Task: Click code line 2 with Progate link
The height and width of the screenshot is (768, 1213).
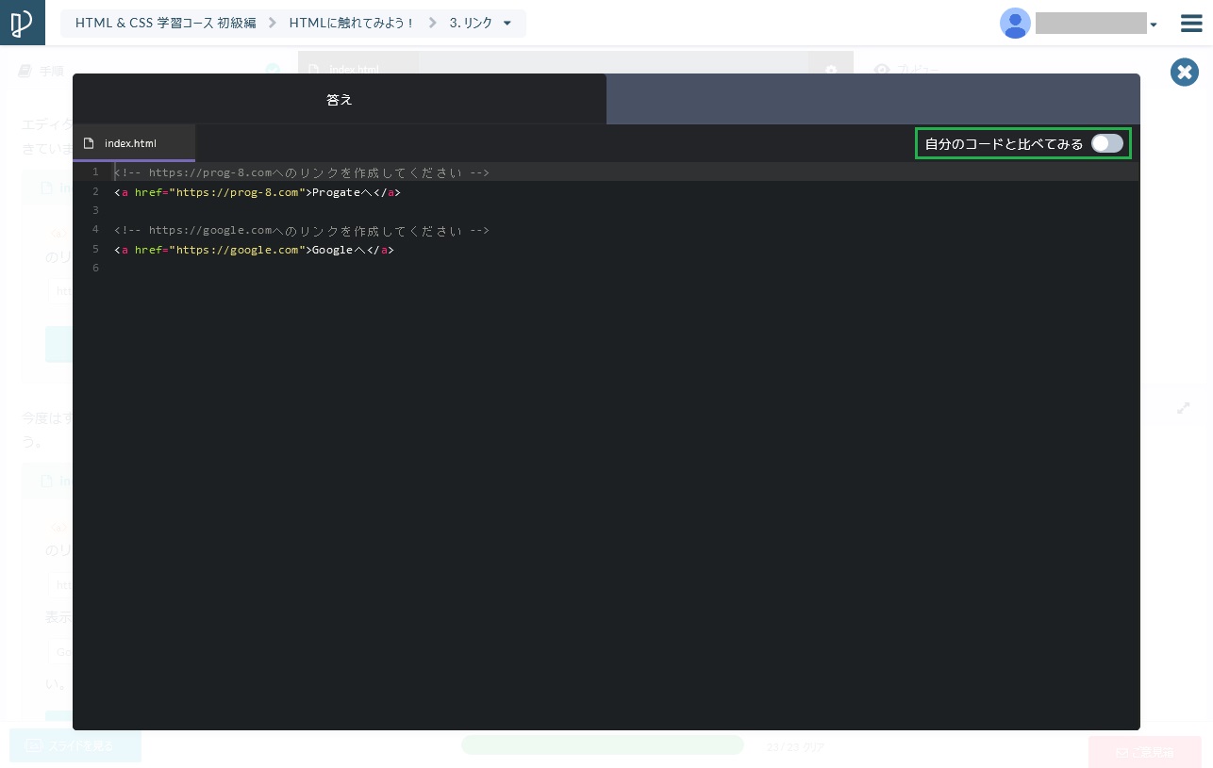Action: click(258, 192)
